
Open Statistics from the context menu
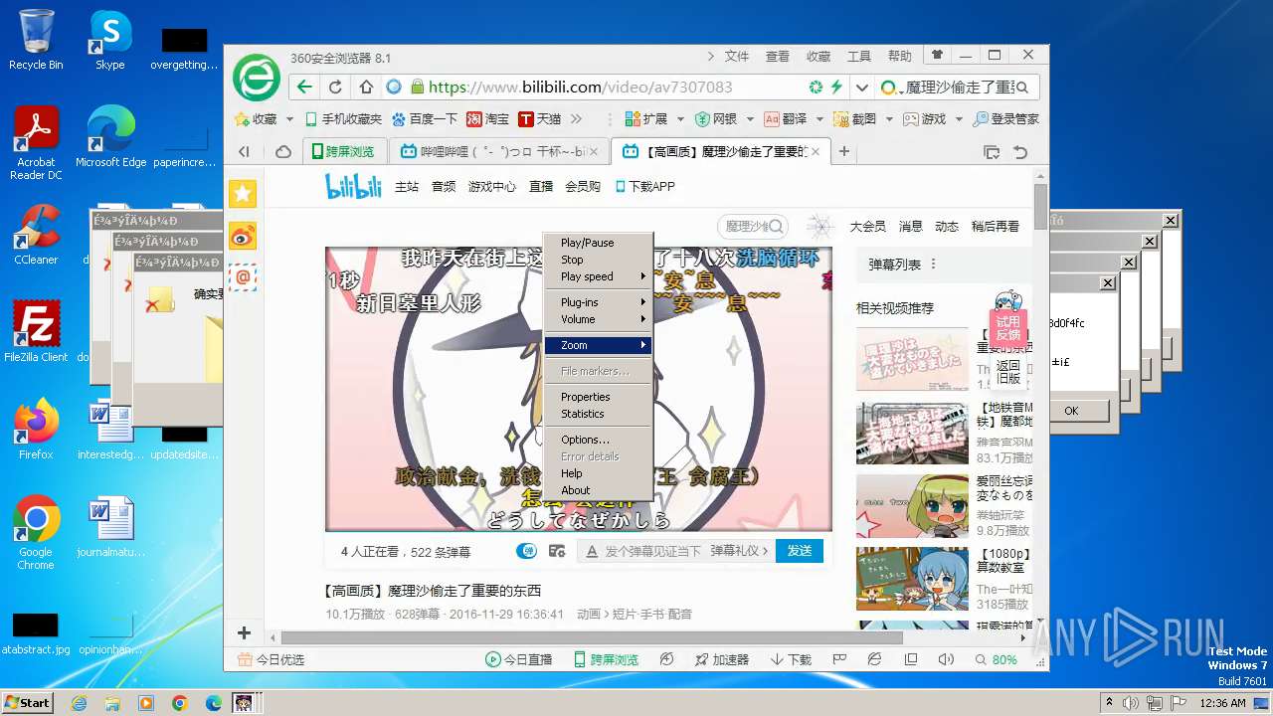598,414
